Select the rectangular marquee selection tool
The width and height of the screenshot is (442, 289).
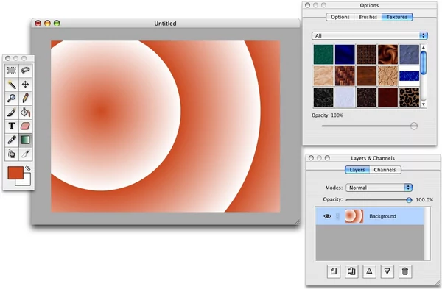(x=12, y=71)
